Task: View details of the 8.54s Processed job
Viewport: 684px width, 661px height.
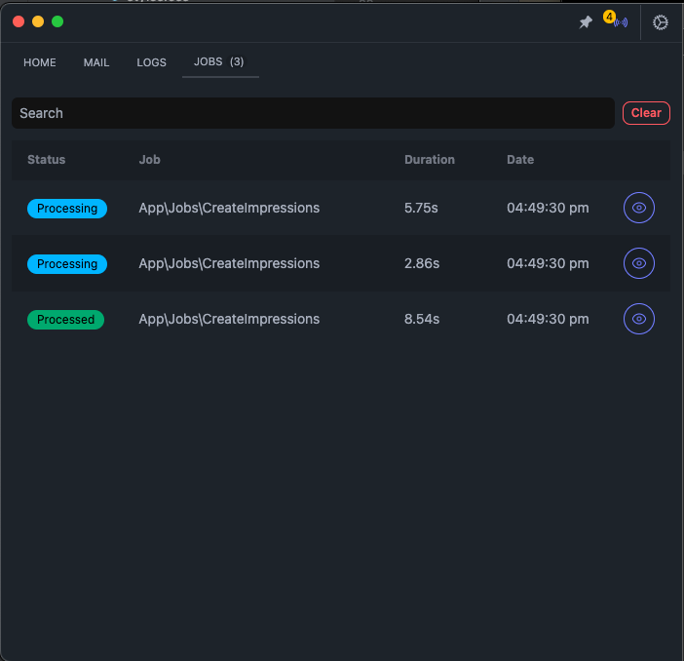Action: (638, 319)
